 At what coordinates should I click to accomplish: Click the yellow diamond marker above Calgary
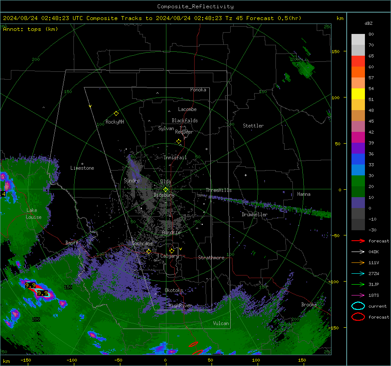click(172, 251)
